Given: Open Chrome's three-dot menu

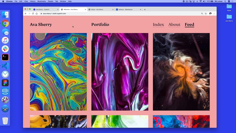Looking at the screenshot, I should pyautogui.click(x=214, y=13).
